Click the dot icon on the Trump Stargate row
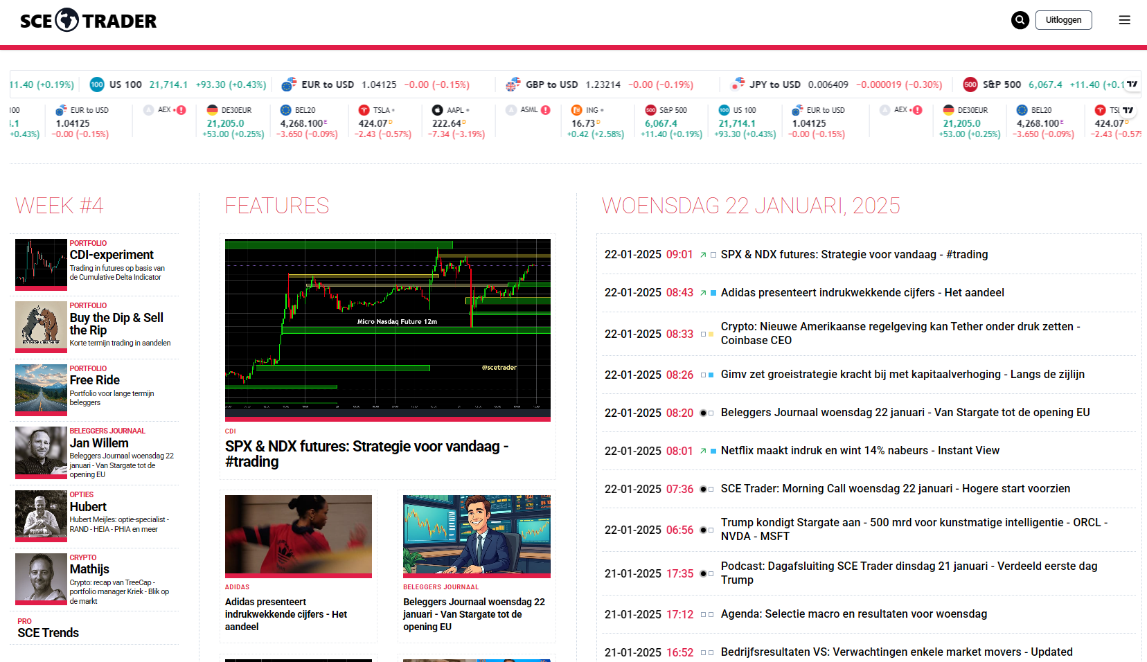Viewport: 1147px width, 662px height. [x=703, y=530]
